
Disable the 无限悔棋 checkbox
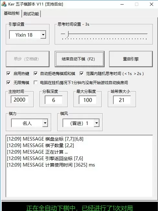8,82
